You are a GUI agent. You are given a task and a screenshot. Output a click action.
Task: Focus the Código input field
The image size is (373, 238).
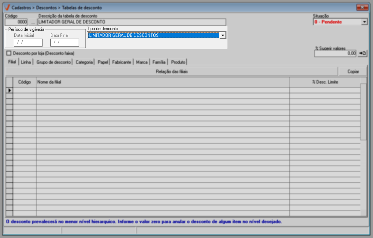(x=16, y=22)
